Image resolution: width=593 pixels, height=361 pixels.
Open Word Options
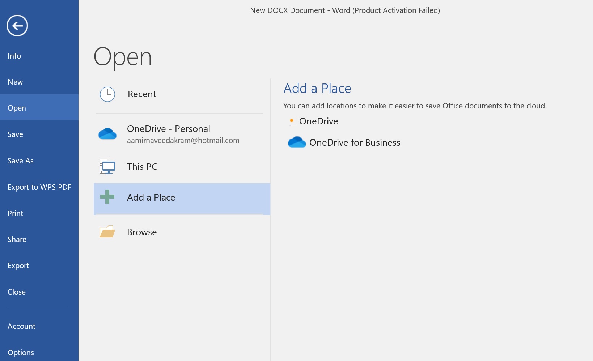point(21,353)
